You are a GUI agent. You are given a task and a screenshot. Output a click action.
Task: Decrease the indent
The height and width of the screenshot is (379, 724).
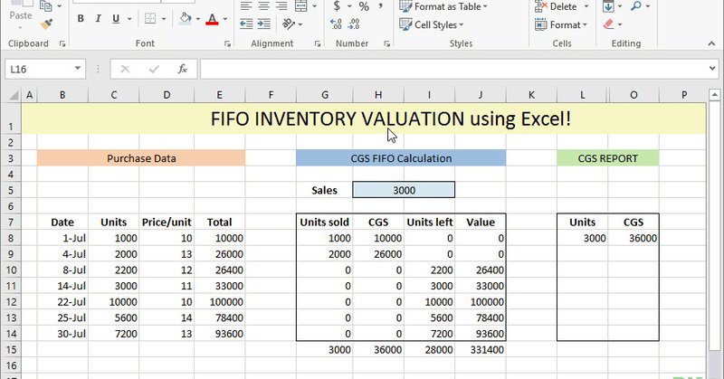click(x=246, y=24)
